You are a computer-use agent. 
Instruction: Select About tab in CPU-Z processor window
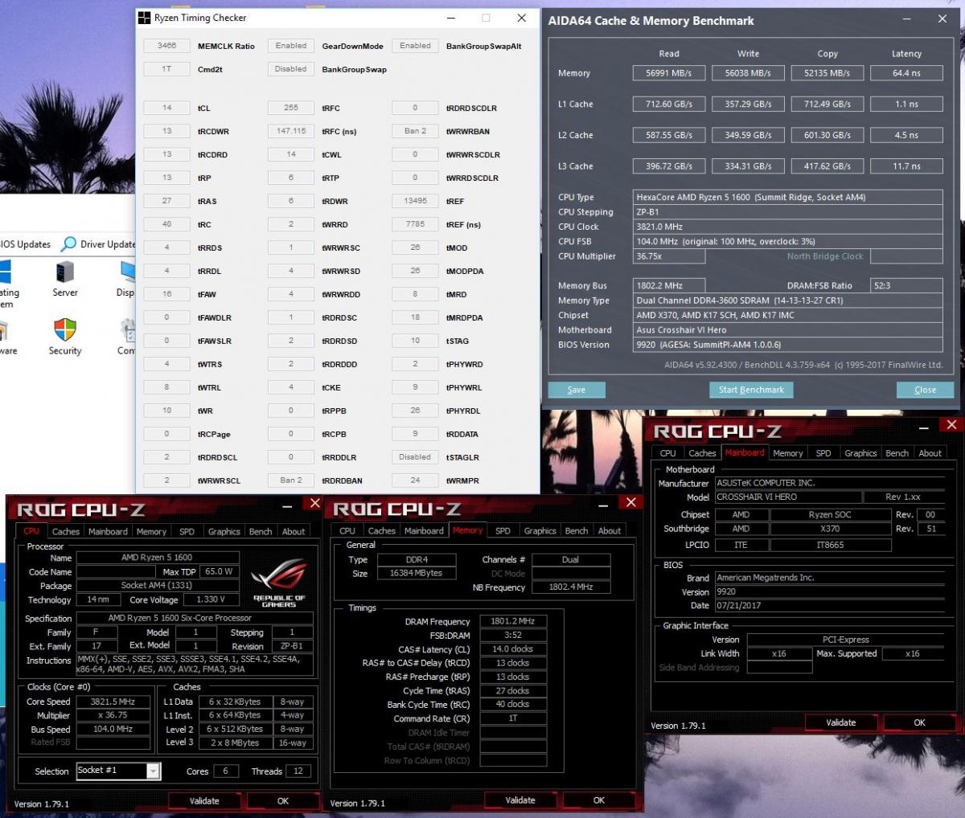tap(294, 531)
